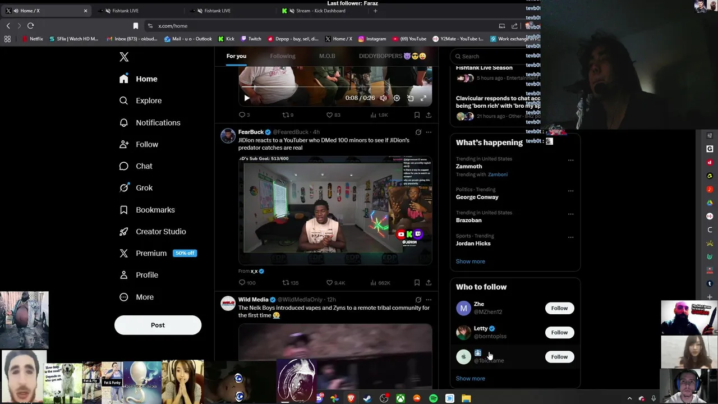
Task: Open a new browser tab
Action: coord(375,11)
